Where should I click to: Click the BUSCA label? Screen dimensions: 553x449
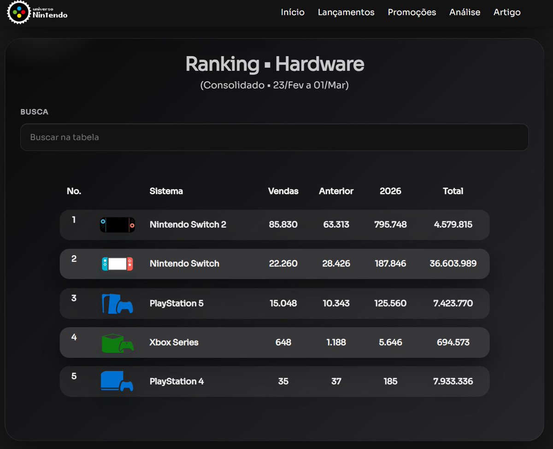click(34, 112)
